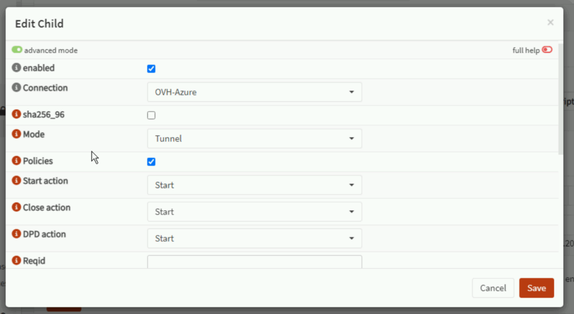This screenshot has width=574, height=314.
Task: Click the info icon next to Connection
Action: 16,88
